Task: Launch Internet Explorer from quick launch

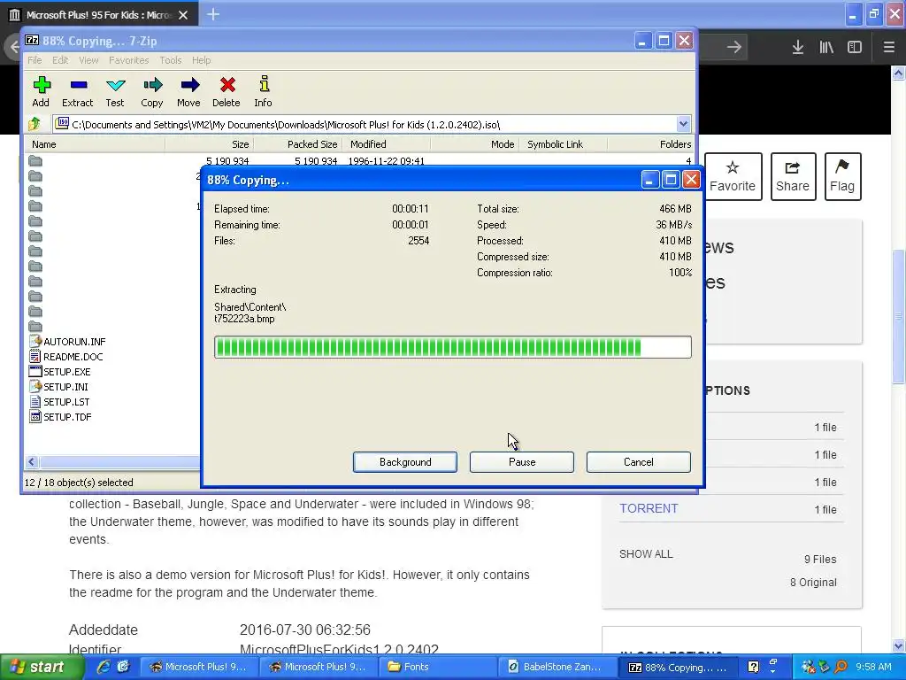Action: click(104, 667)
